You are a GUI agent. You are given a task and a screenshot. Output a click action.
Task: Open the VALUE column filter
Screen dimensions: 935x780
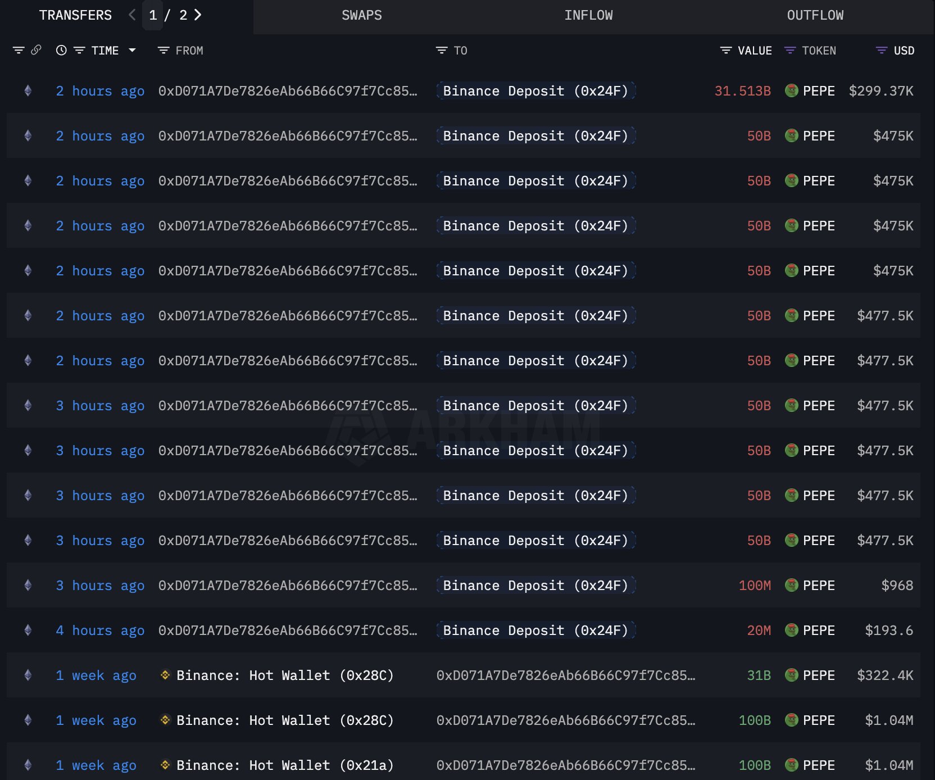tap(726, 51)
